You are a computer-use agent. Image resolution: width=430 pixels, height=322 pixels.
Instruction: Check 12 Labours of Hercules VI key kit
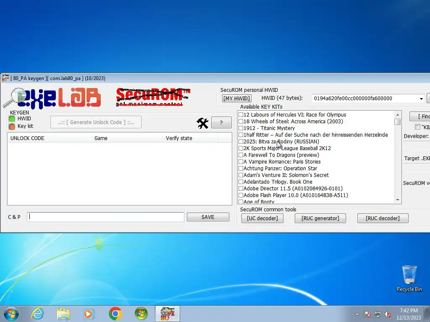[x=241, y=115]
